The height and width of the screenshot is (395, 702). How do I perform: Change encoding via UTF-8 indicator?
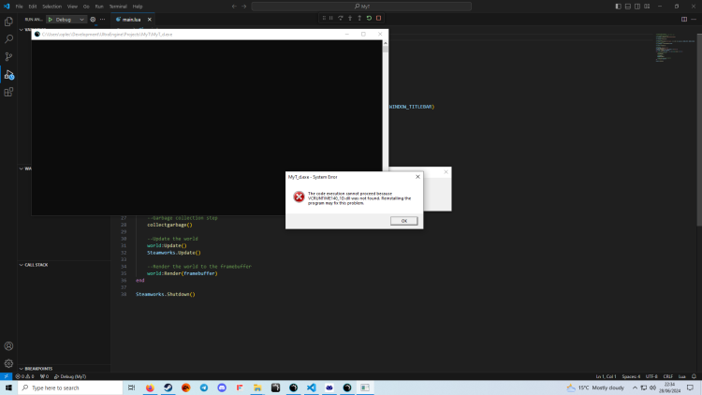point(651,376)
